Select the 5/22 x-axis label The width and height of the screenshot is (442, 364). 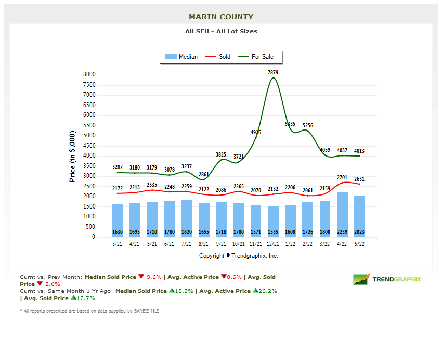(x=359, y=243)
